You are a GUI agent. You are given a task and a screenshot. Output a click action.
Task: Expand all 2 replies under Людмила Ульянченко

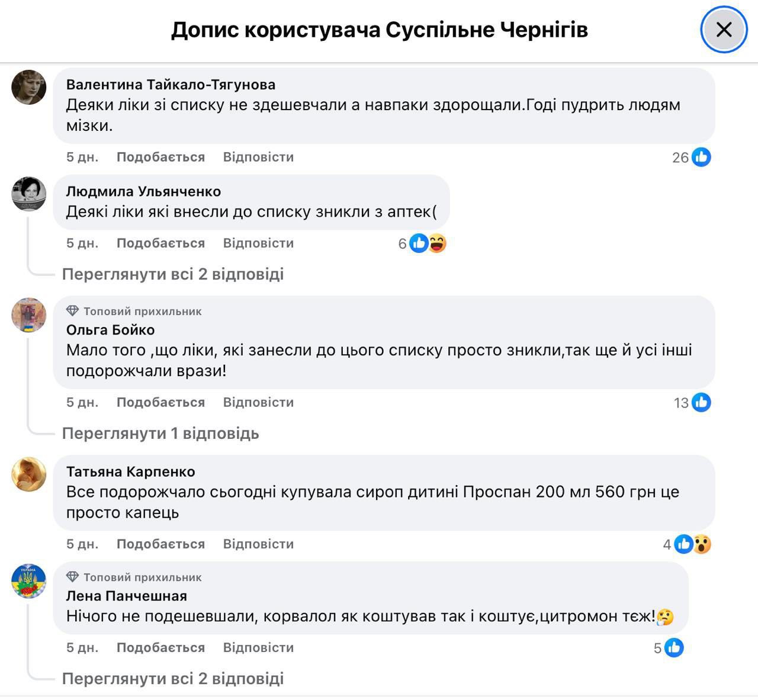click(173, 274)
